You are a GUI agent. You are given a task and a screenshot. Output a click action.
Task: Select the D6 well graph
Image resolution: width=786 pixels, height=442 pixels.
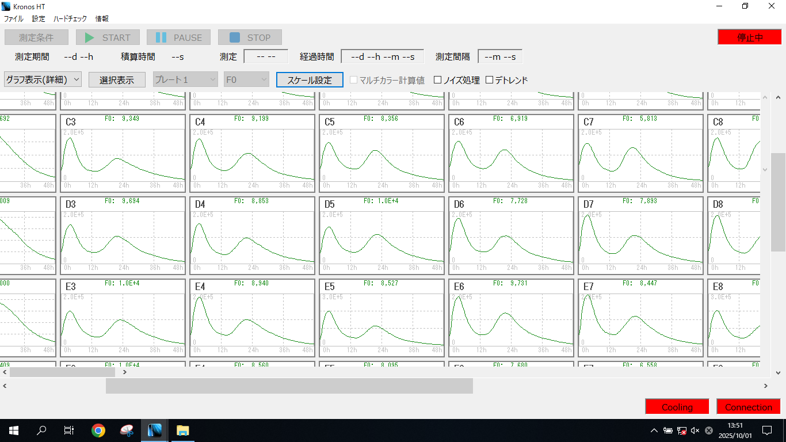pos(512,235)
